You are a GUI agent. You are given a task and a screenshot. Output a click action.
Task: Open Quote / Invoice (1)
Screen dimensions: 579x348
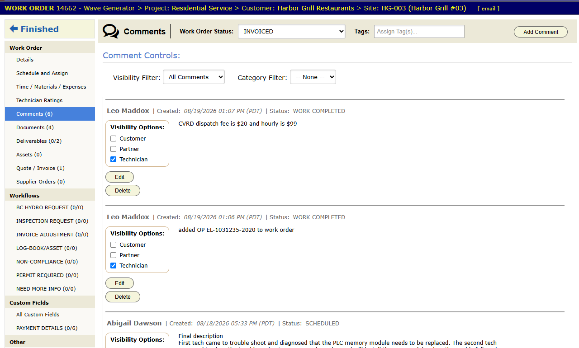click(50, 168)
